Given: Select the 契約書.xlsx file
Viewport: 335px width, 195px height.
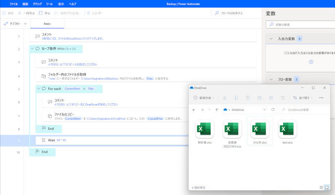Looking at the screenshot, I should pos(204,132).
